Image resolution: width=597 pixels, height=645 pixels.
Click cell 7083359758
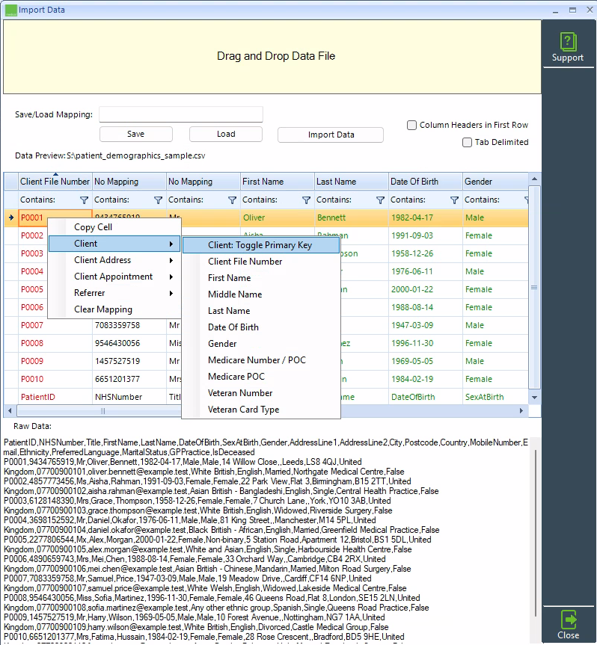click(x=129, y=325)
